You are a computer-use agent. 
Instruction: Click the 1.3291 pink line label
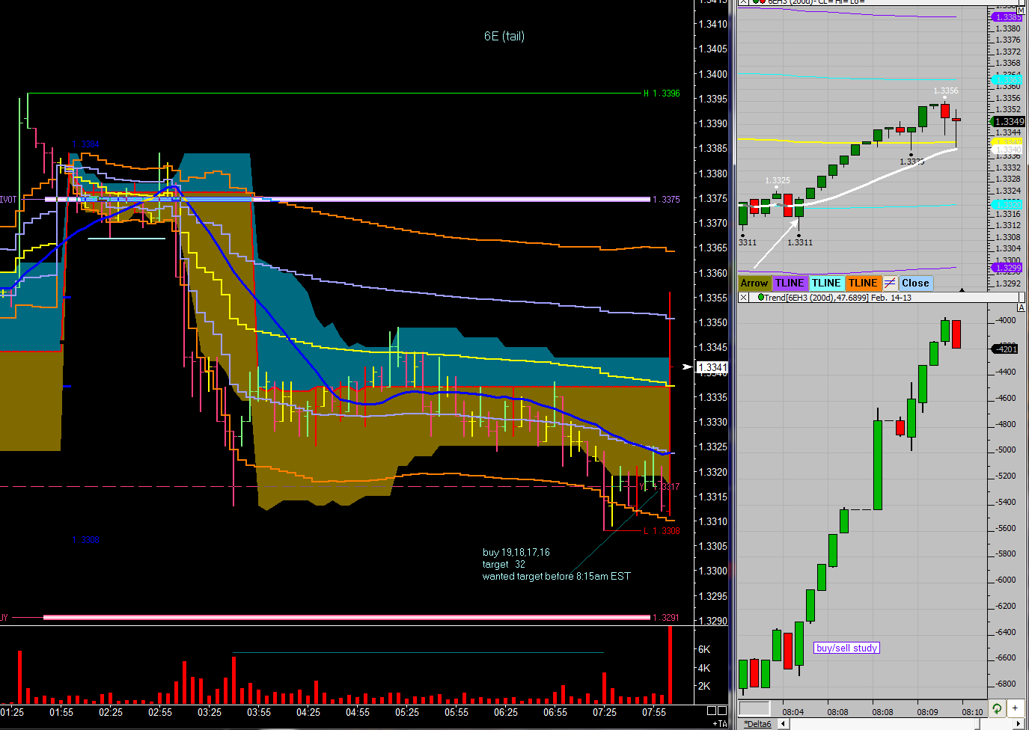coord(666,618)
